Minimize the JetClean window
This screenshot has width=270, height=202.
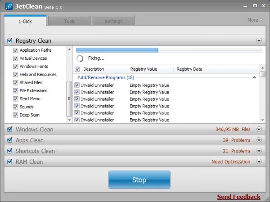[245, 6]
